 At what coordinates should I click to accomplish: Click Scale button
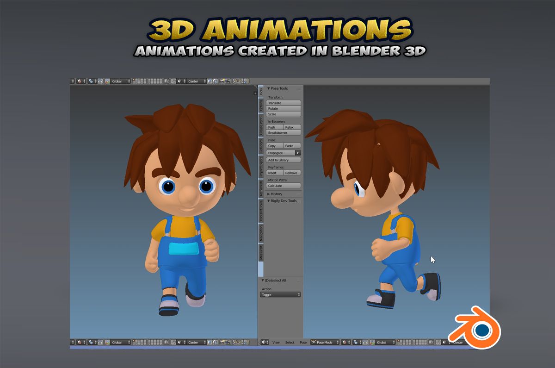click(x=284, y=114)
